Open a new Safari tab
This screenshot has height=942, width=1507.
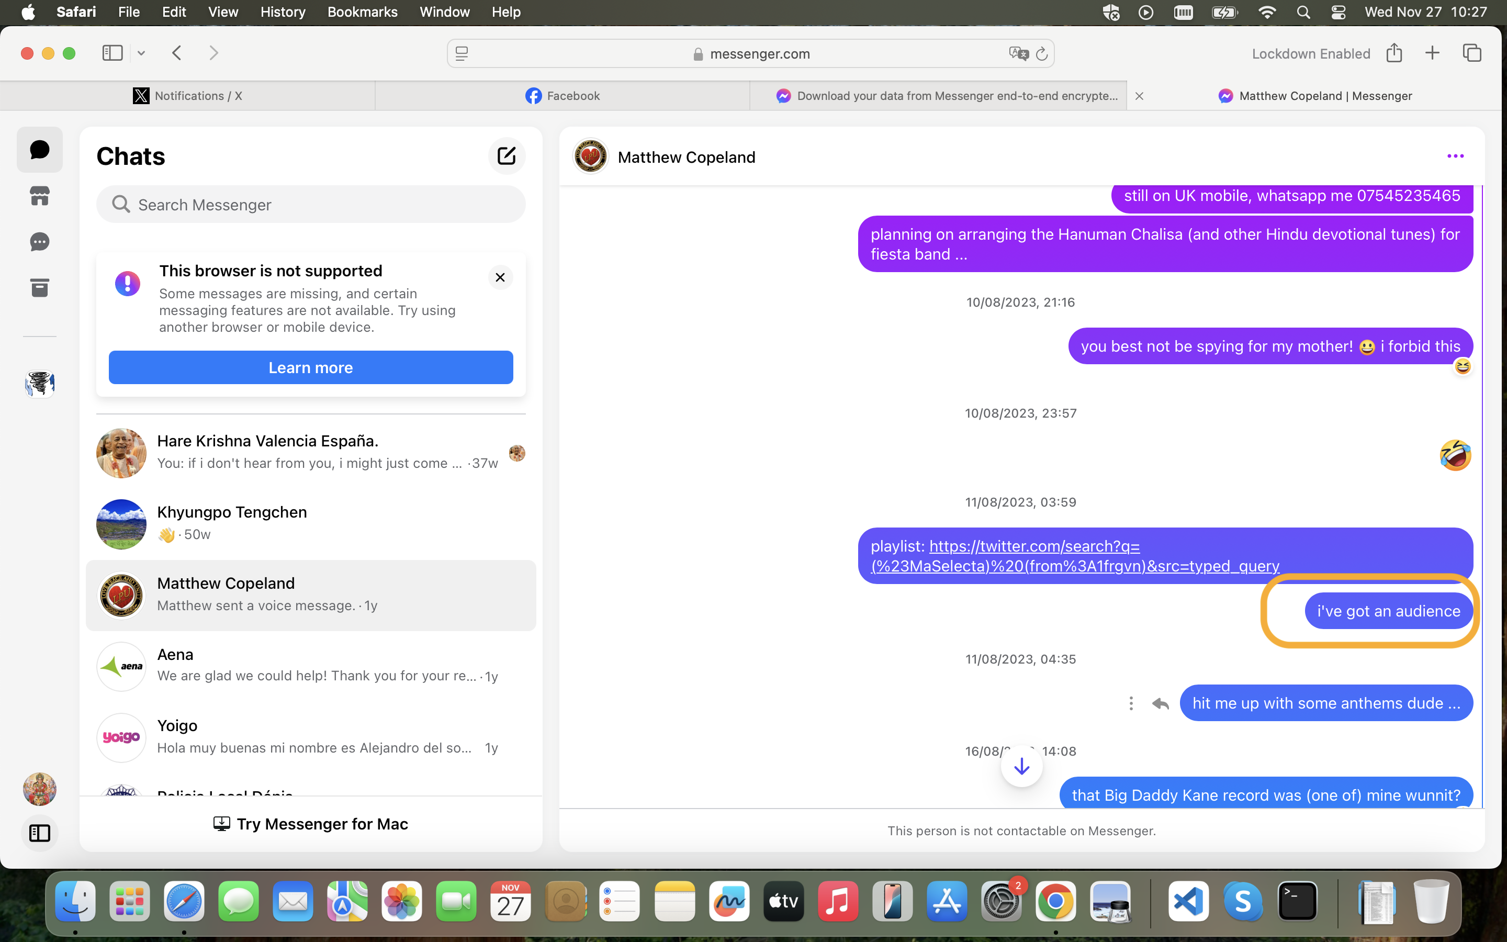tap(1432, 53)
